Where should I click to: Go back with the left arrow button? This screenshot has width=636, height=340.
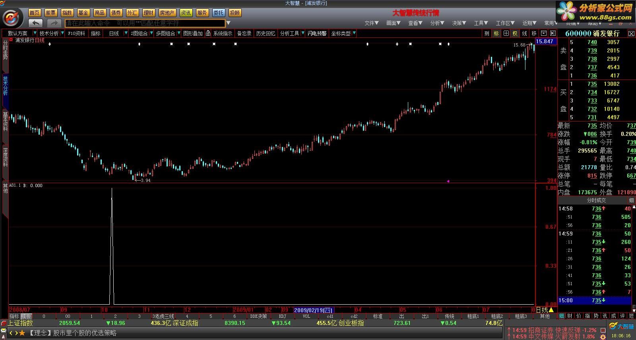[36, 23]
